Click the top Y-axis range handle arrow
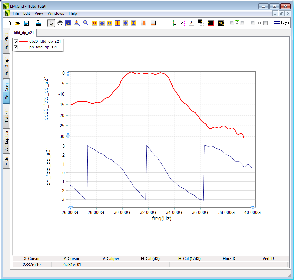This screenshot has width=294, height=280. [68, 74]
